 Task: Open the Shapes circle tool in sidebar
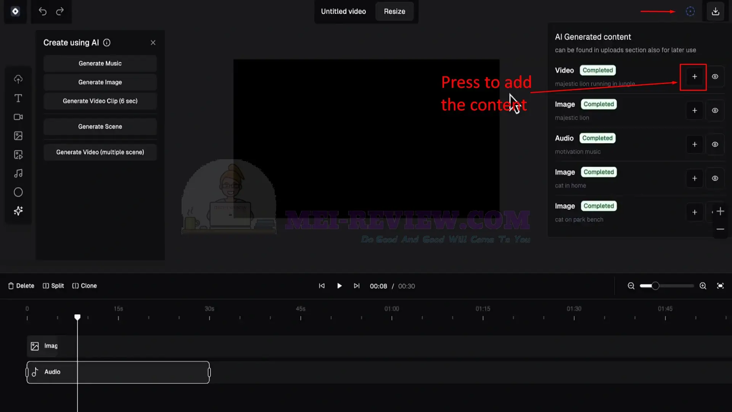18,192
